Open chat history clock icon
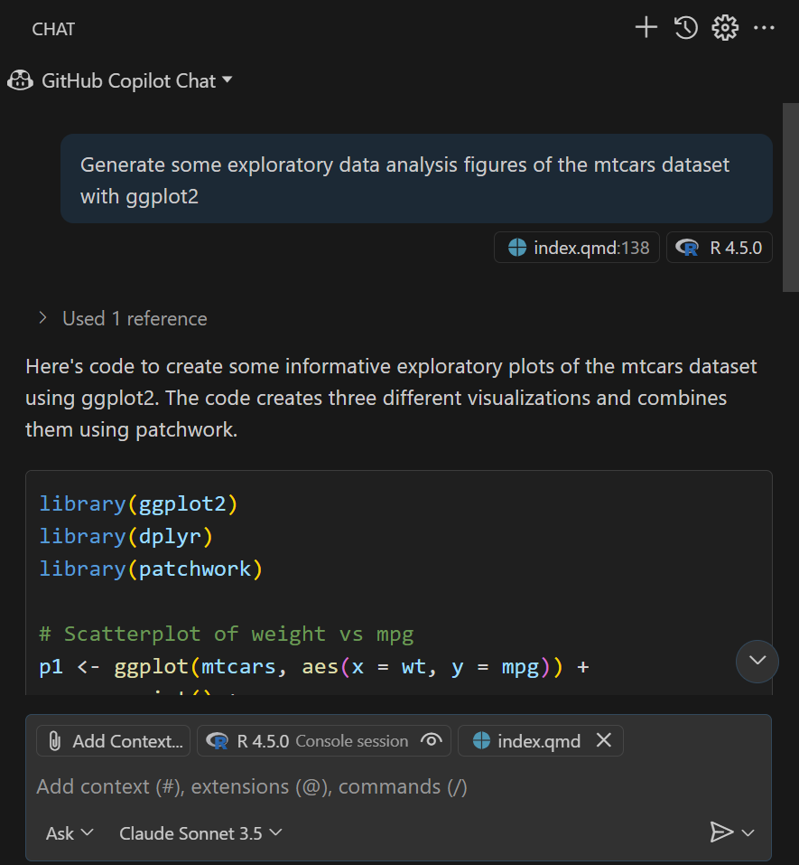This screenshot has width=799, height=865. tap(685, 28)
